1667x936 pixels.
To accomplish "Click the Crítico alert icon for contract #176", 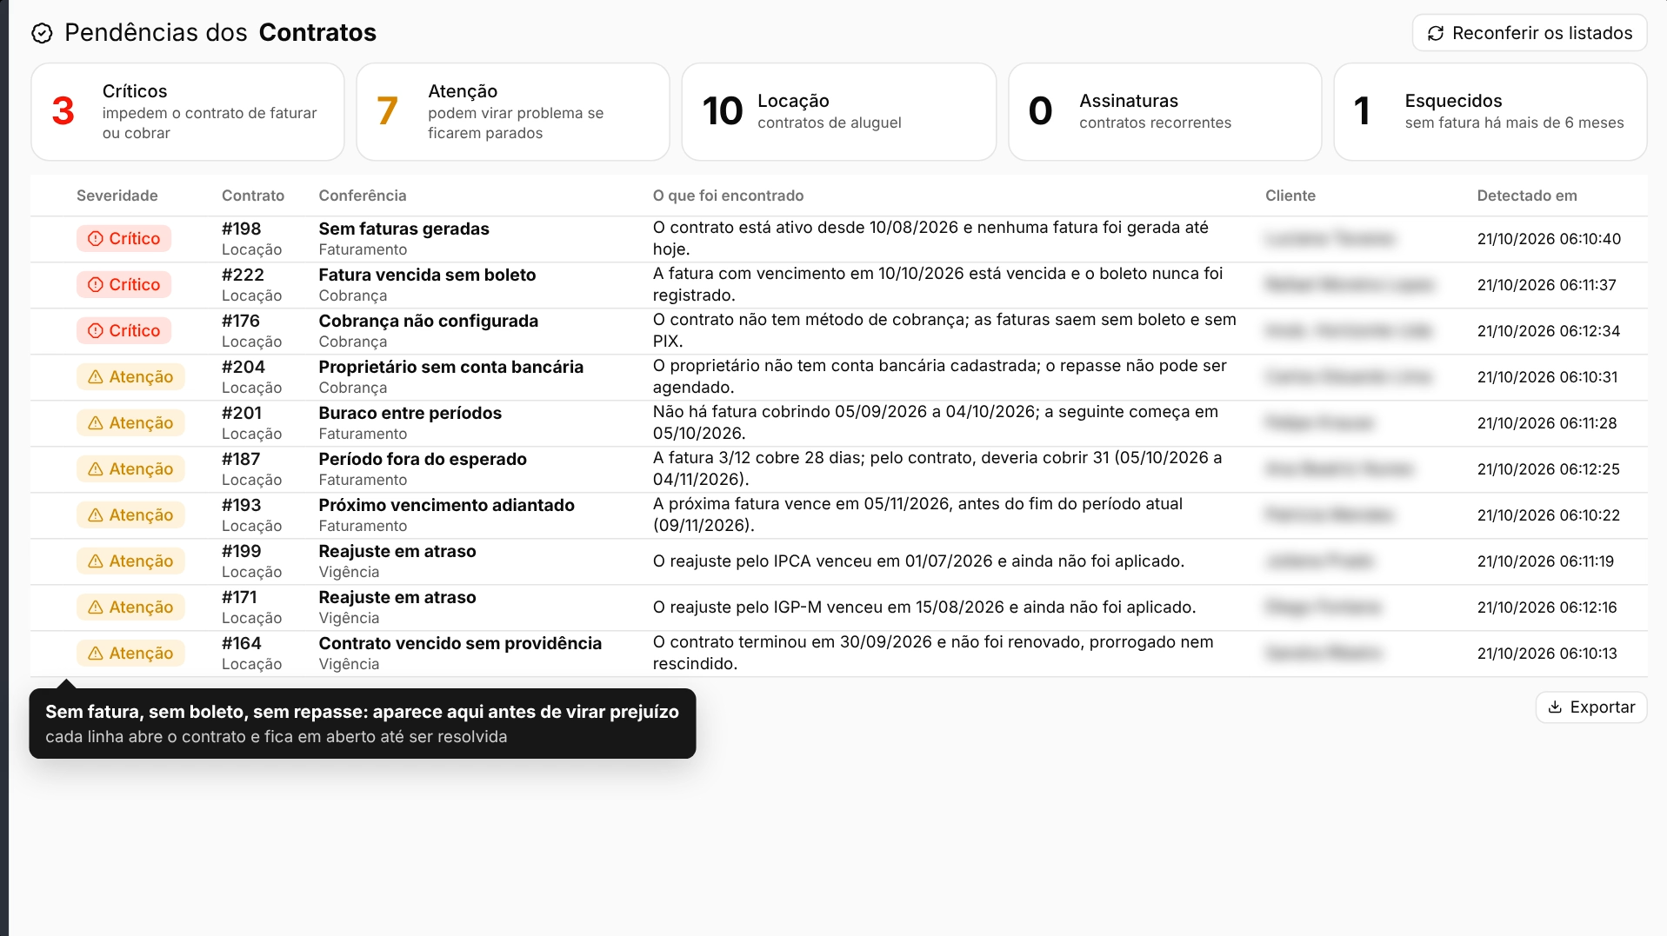I will [x=96, y=331].
